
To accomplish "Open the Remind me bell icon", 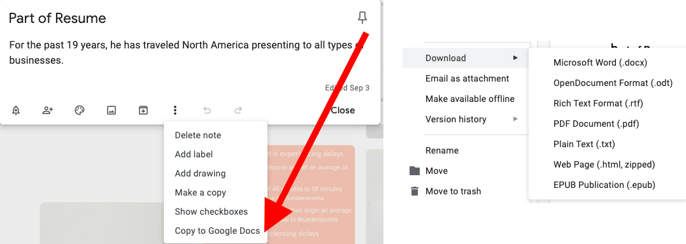I will point(16,111).
